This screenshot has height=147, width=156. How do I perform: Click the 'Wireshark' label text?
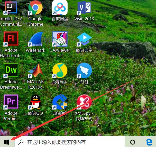pyautogui.click(x=35, y=50)
